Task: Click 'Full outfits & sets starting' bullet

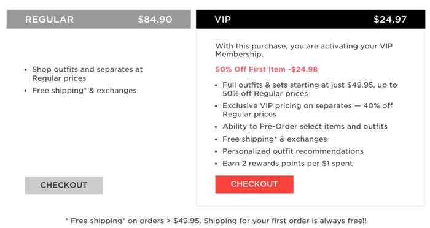Action: pyautogui.click(x=310, y=89)
